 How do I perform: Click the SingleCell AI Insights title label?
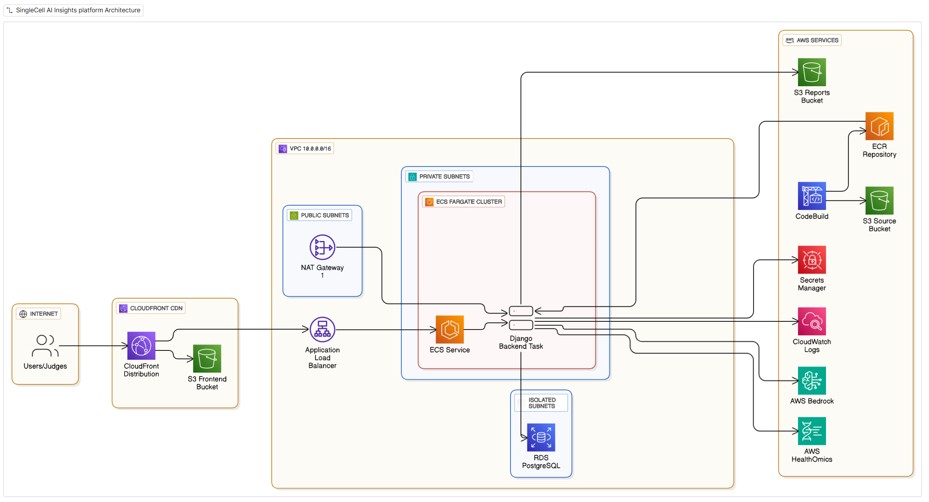(78, 10)
